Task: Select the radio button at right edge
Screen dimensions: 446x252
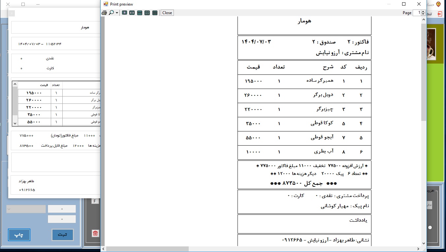Action: pyautogui.click(x=430, y=227)
